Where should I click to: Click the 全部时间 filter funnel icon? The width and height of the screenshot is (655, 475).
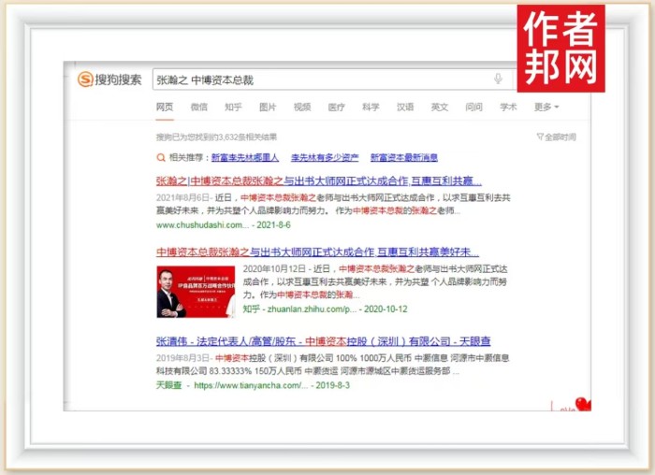click(x=540, y=137)
